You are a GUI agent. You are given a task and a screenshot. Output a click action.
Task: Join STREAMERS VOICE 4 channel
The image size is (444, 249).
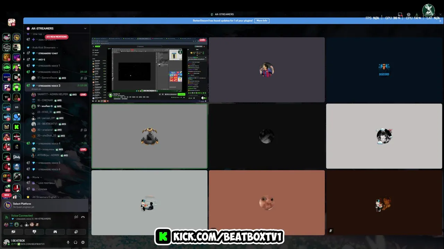tap(57, 143)
